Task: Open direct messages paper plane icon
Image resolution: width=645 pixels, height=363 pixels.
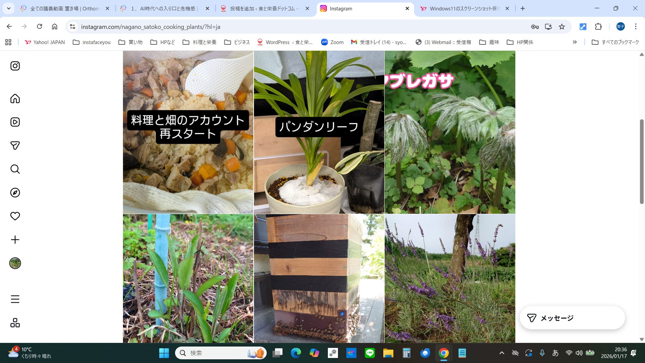Action: (15, 146)
